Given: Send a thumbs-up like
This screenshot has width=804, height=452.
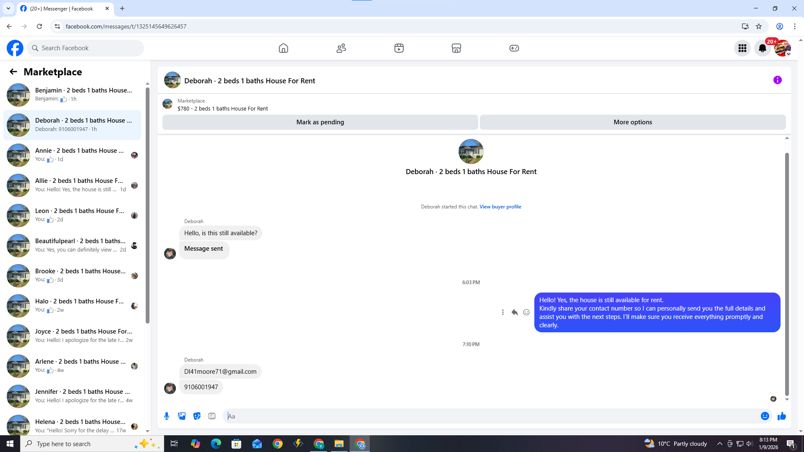Looking at the screenshot, I should coord(781,416).
